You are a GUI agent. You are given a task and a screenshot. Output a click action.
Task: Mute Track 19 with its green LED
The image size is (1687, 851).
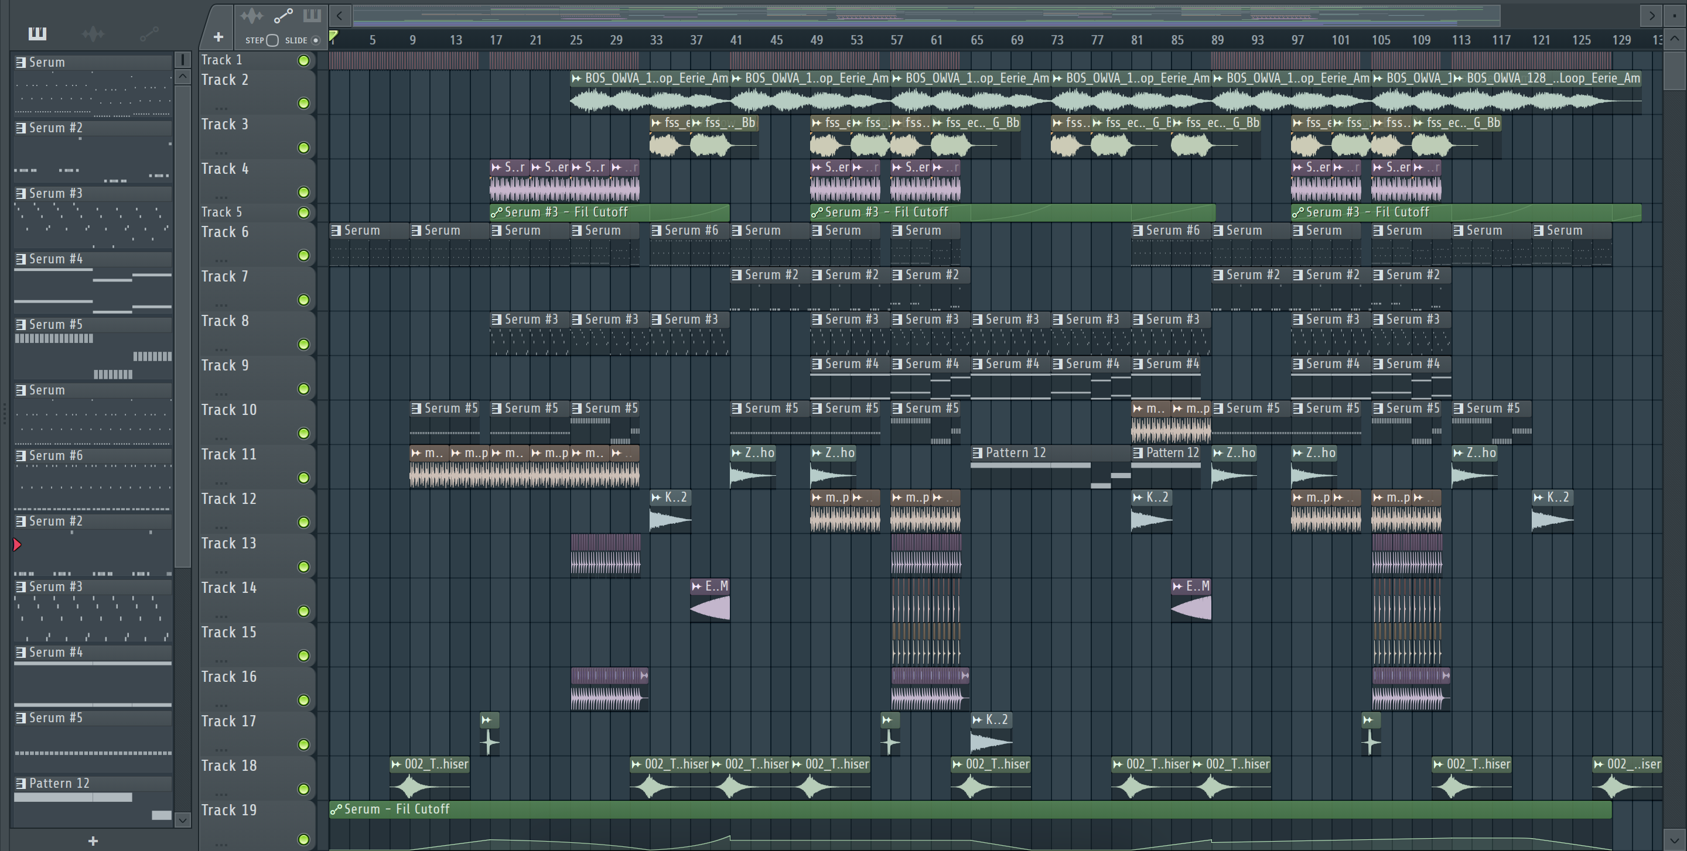[x=303, y=839]
